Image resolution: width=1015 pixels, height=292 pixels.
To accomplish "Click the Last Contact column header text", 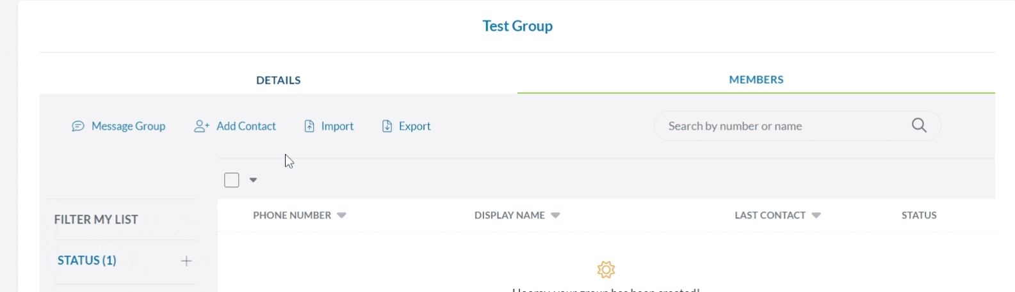I will 770,215.
